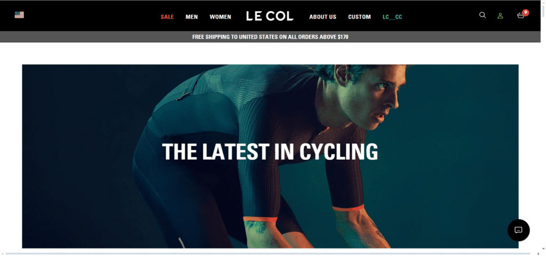Image resolution: width=546 pixels, height=256 pixels.
Task: Click the vertical scrollbar down arrow
Action: tap(543, 249)
